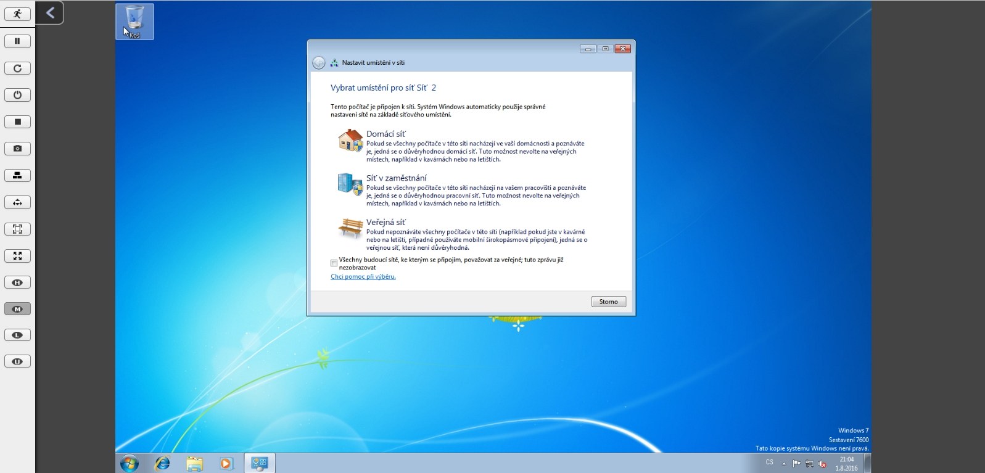
Task: Minimize the Nastavit umístění v síti dialog
Action: [588, 49]
